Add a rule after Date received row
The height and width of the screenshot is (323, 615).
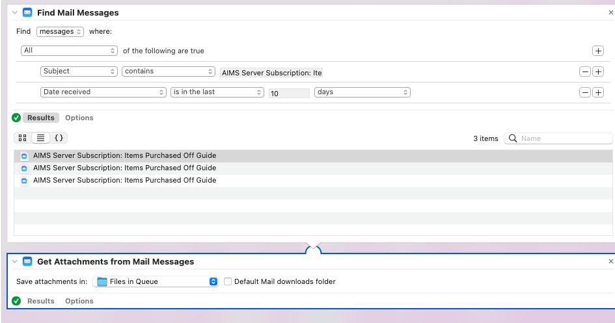pos(597,92)
